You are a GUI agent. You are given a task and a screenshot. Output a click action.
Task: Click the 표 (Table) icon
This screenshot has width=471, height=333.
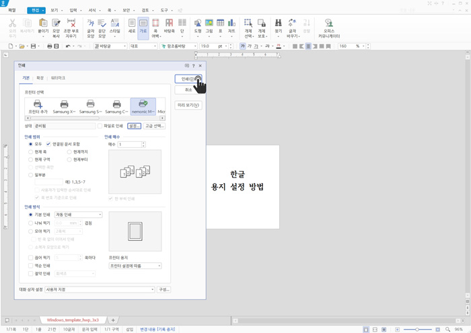click(220, 23)
